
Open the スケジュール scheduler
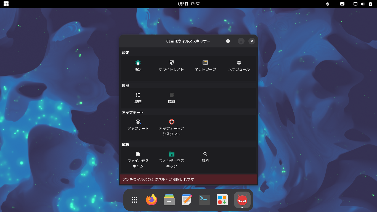[239, 66]
